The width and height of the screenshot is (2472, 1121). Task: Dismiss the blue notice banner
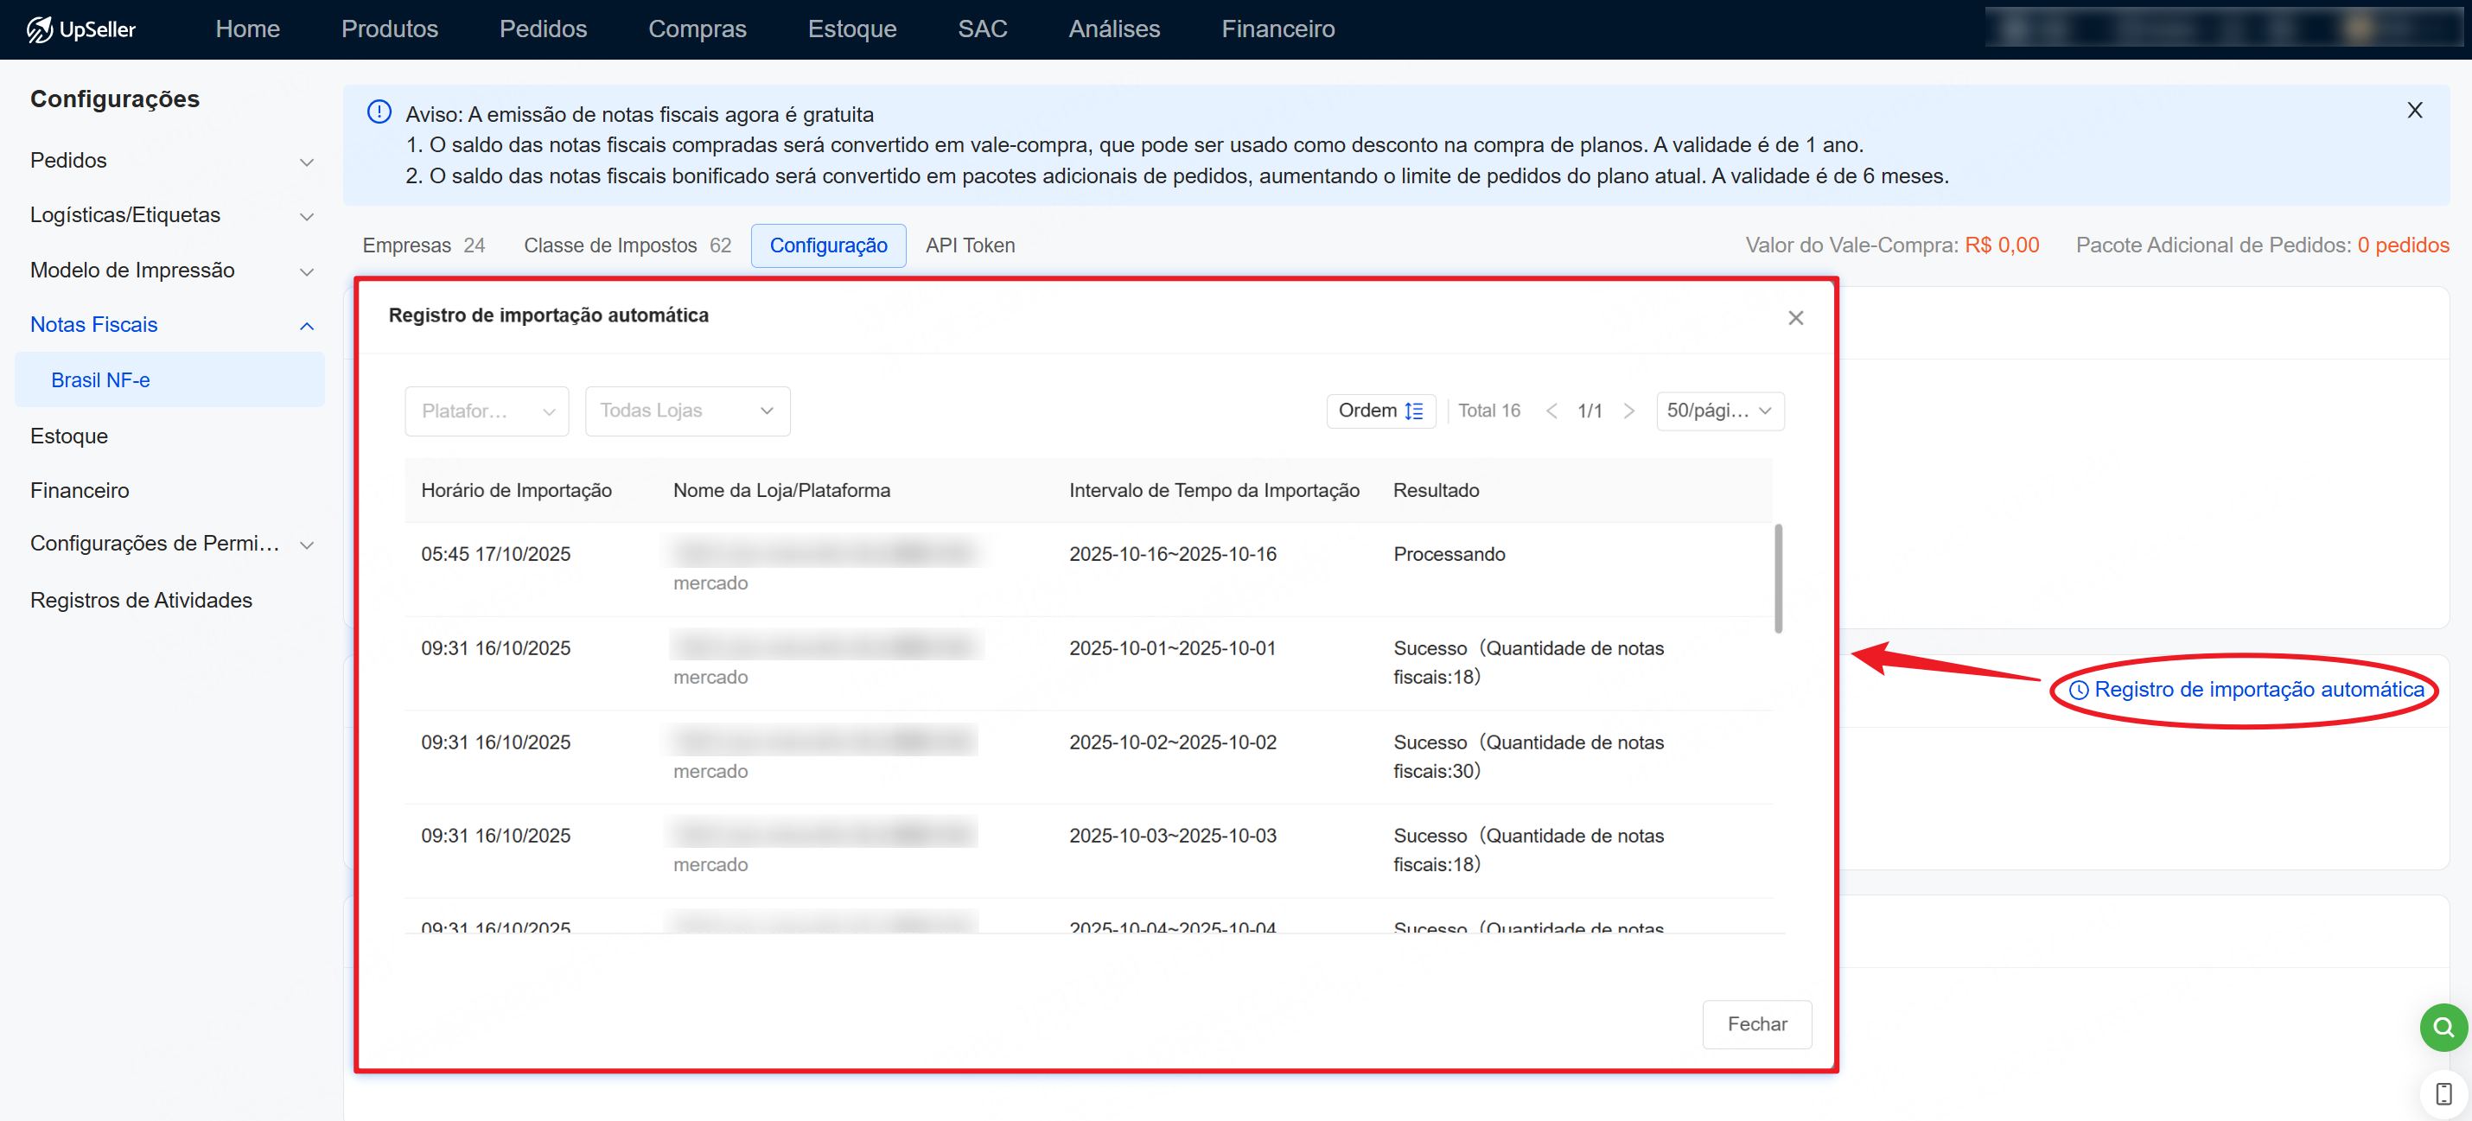tap(2414, 111)
